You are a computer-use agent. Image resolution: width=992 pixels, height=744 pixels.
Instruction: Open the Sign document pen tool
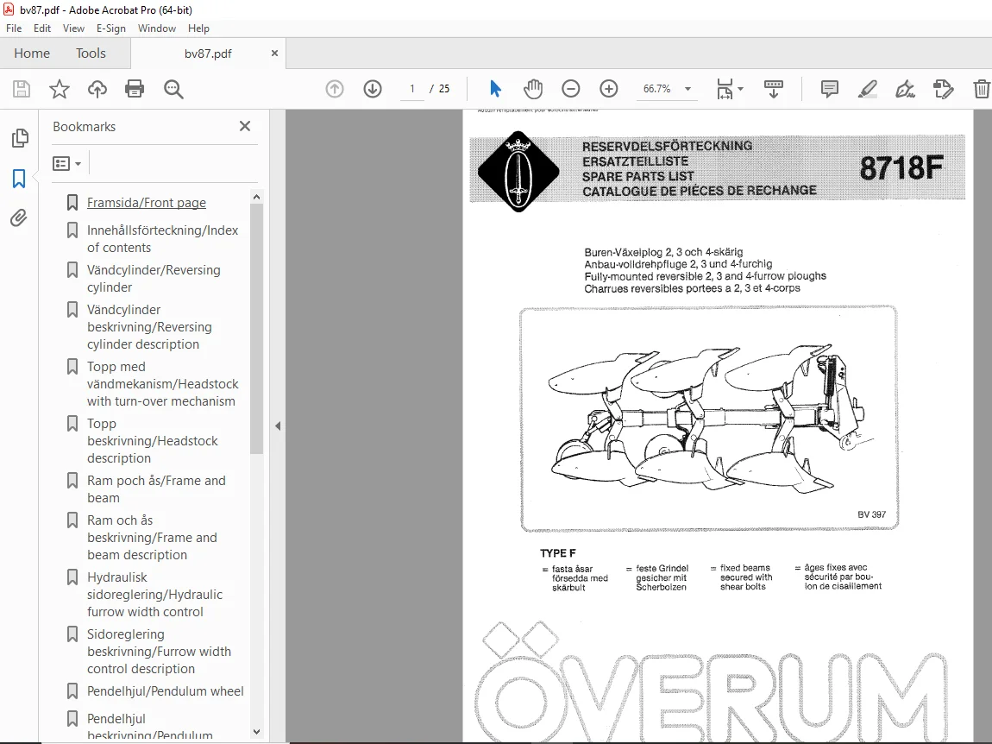(x=906, y=89)
